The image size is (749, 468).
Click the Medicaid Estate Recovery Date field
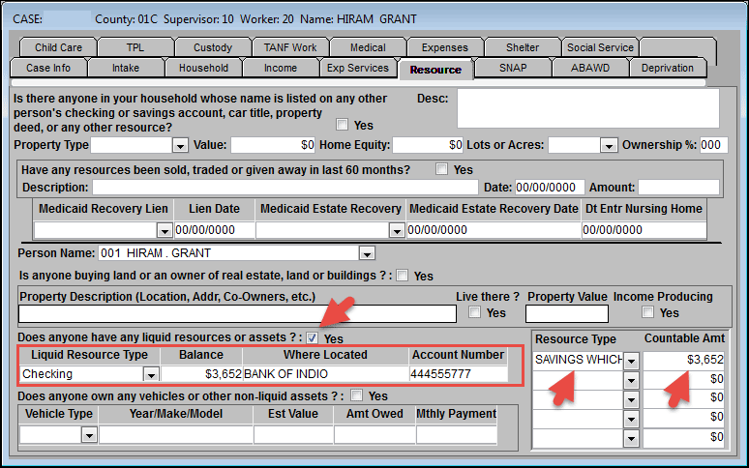click(494, 230)
